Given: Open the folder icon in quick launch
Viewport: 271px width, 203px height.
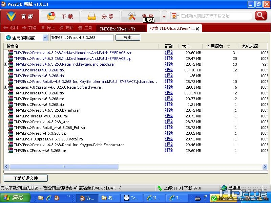Looking at the screenshot, I should coord(41,198).
